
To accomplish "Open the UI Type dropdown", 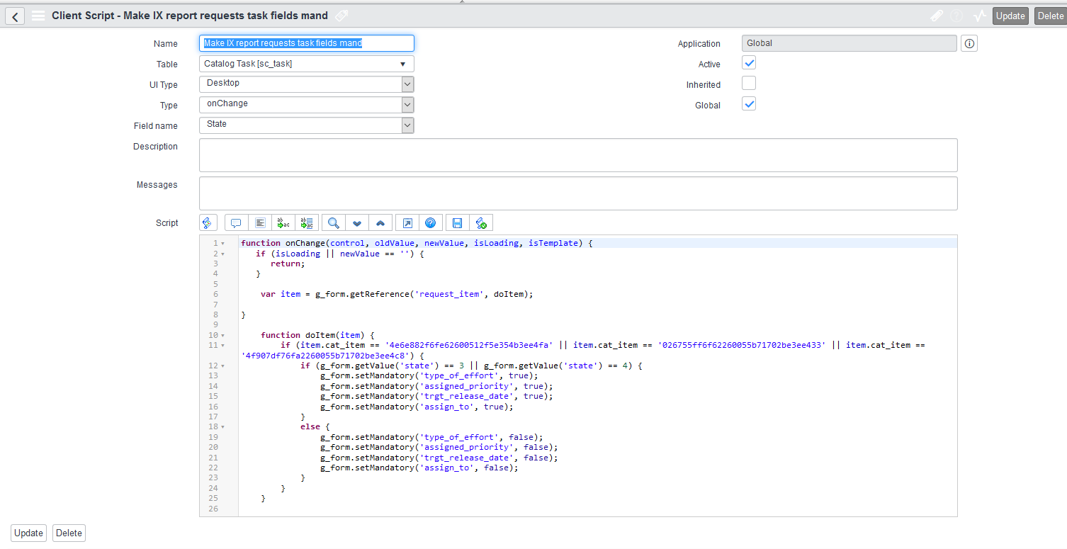I will click(x=306, y=84).
